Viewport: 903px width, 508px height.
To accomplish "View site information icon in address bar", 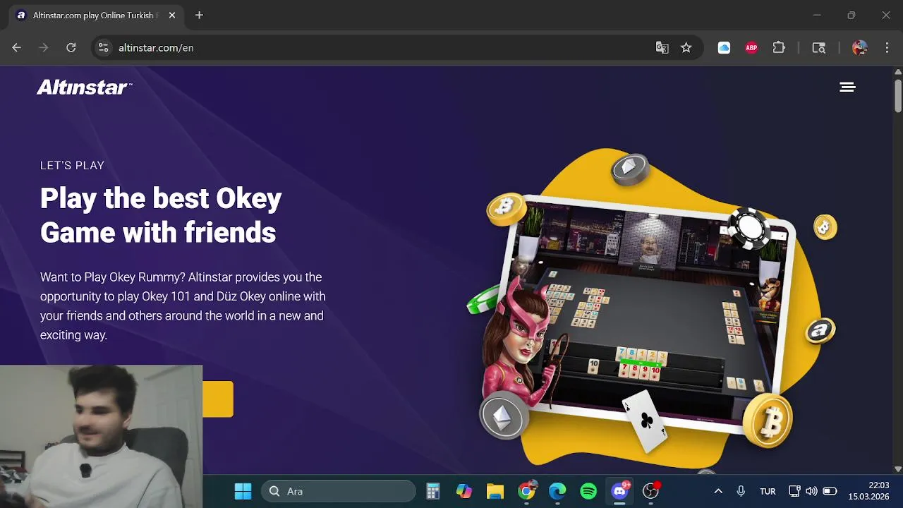I will (103, 47).
